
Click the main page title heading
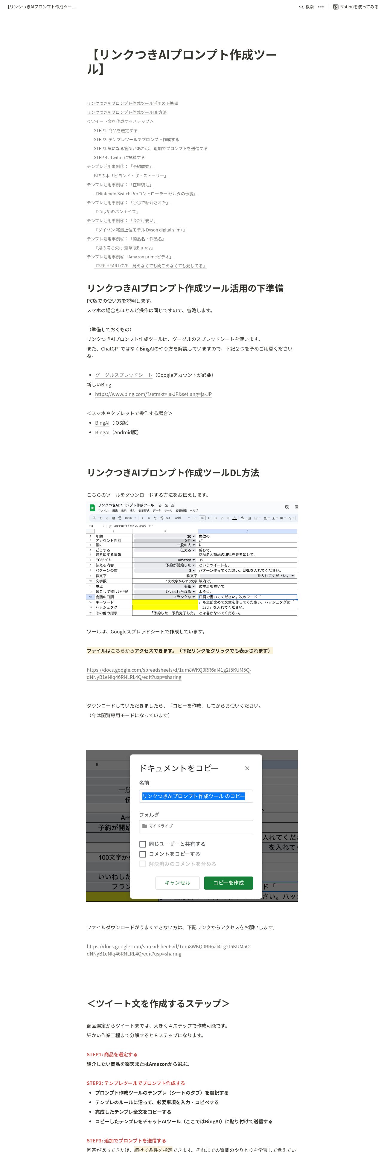point(182,62)
